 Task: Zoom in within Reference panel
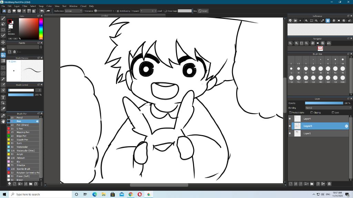306,20
